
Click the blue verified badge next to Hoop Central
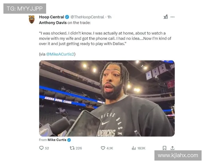tap(67, 17)
